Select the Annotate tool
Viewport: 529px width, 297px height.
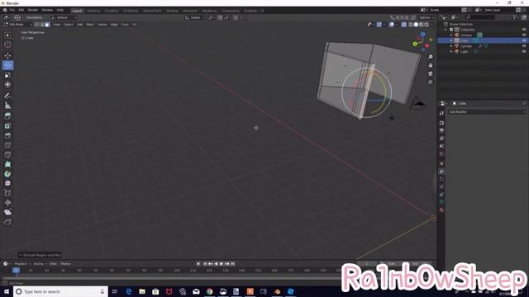point(7,96)
